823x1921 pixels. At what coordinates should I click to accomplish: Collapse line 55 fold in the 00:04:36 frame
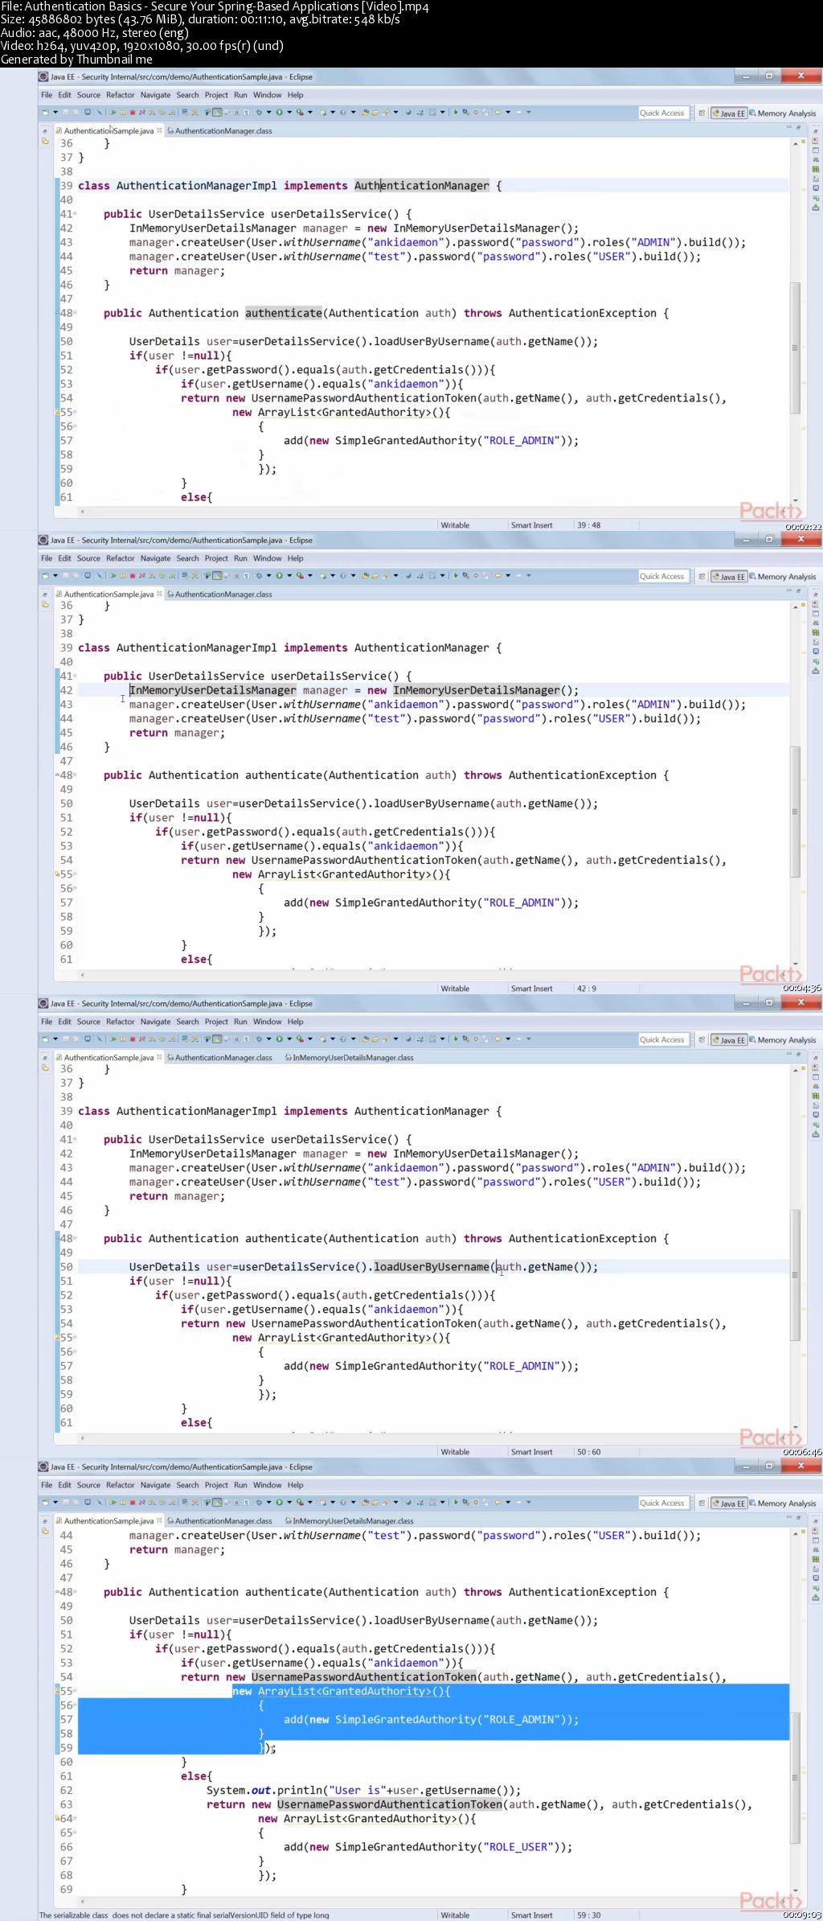(x=75, y=874)
